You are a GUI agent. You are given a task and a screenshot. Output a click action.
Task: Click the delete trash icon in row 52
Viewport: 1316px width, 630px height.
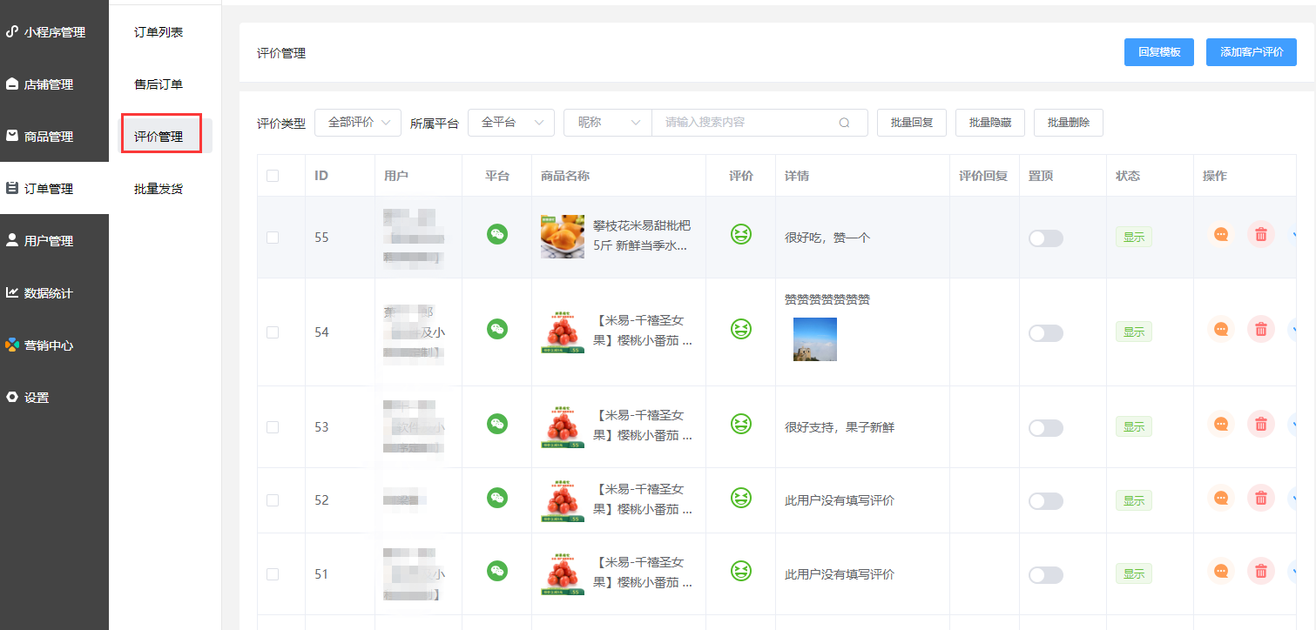[1260, 499]
